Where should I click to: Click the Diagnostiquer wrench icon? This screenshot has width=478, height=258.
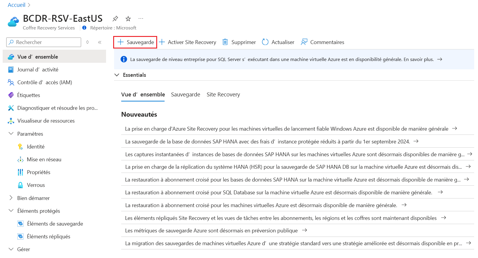point(11,108)
